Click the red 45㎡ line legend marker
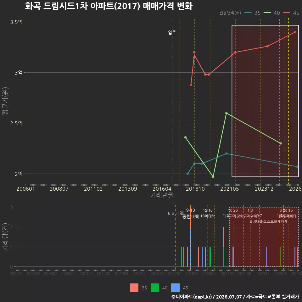Screen dimensions: 302x302 click(x=286, y=13)
